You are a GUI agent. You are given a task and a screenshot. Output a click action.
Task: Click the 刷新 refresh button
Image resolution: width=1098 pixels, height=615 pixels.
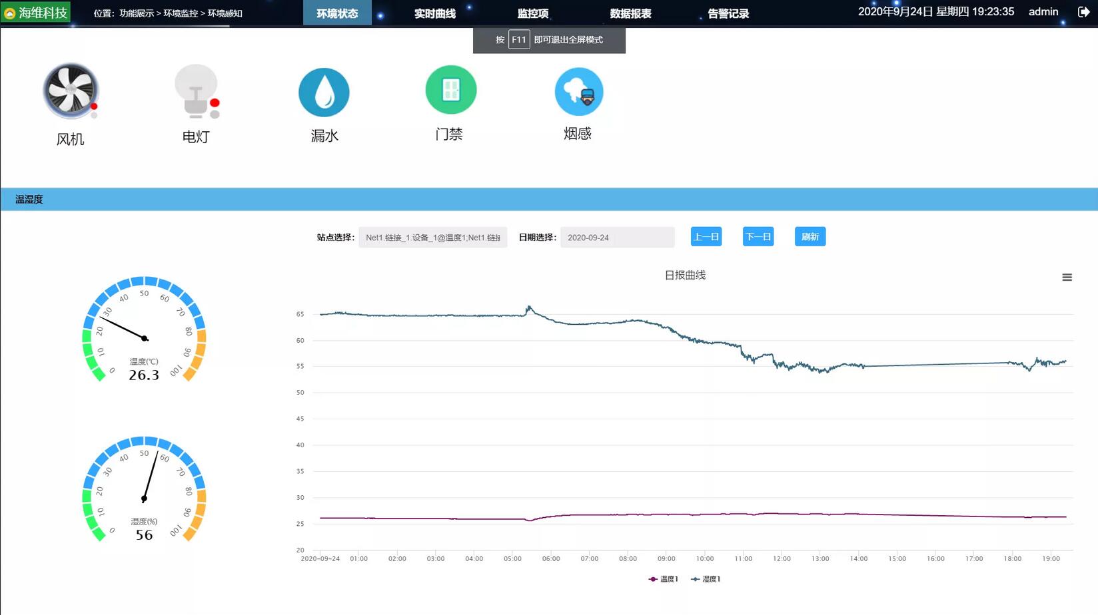tap(810, 237)
